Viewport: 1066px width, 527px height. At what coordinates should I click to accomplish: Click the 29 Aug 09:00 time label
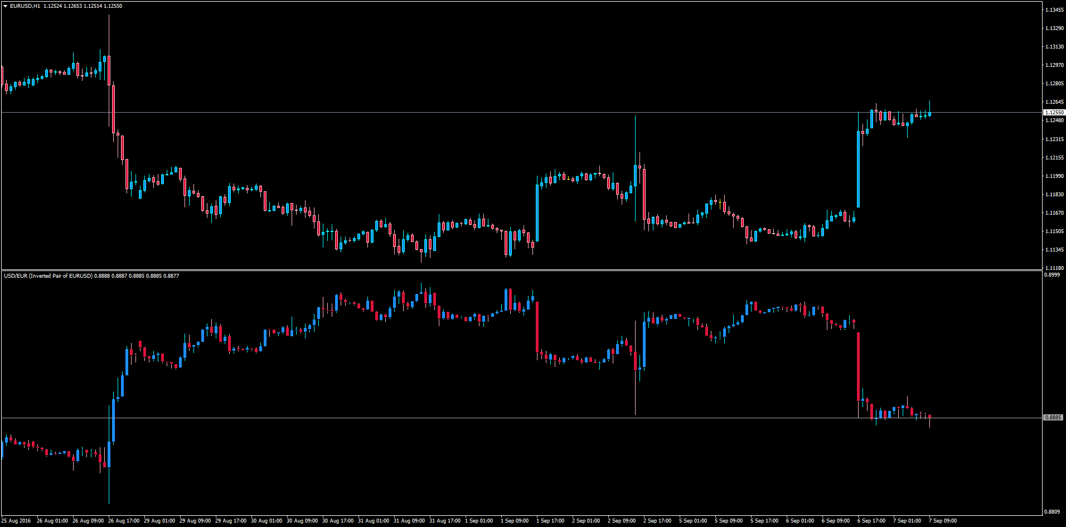(x=195, y=521)
